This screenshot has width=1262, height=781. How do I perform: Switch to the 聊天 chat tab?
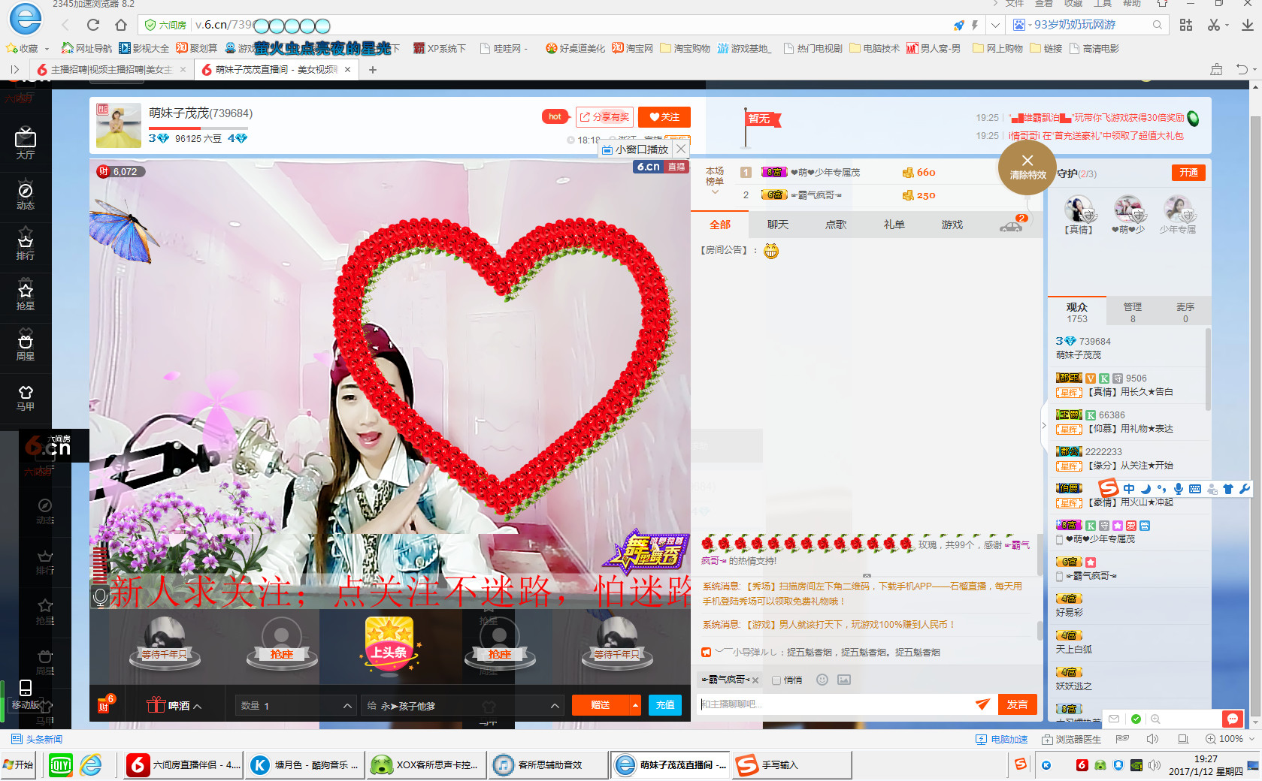coord(778,225)
